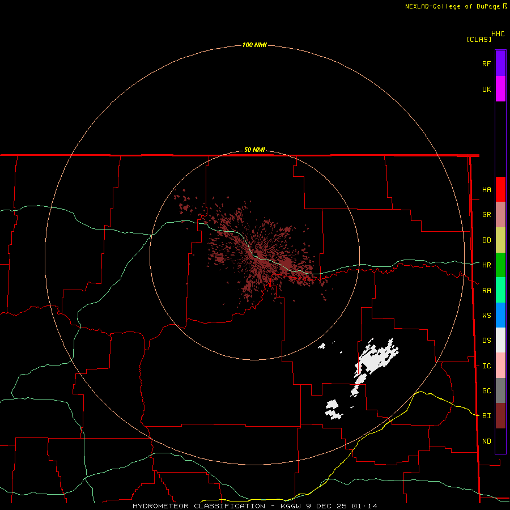Image resolution: width=510 pixels, height=510 pixels.
Task: Click the RF legend label
Action: (x=486, y=64)
